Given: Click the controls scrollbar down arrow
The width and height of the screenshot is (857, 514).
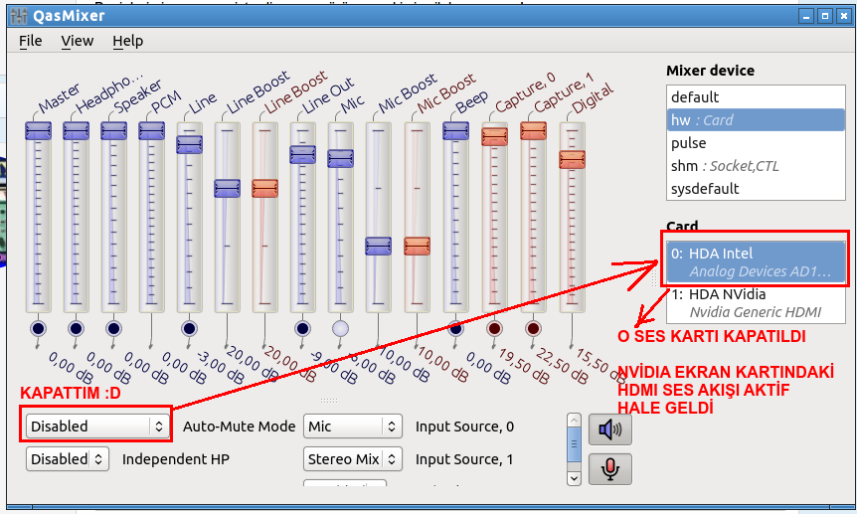Looking at the screenshot, I should click(574, 478).
